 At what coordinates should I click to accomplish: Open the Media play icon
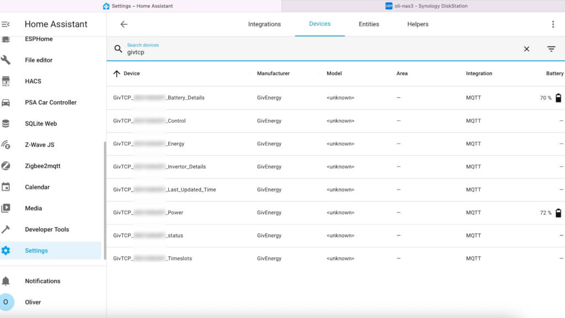click(6, 208)
